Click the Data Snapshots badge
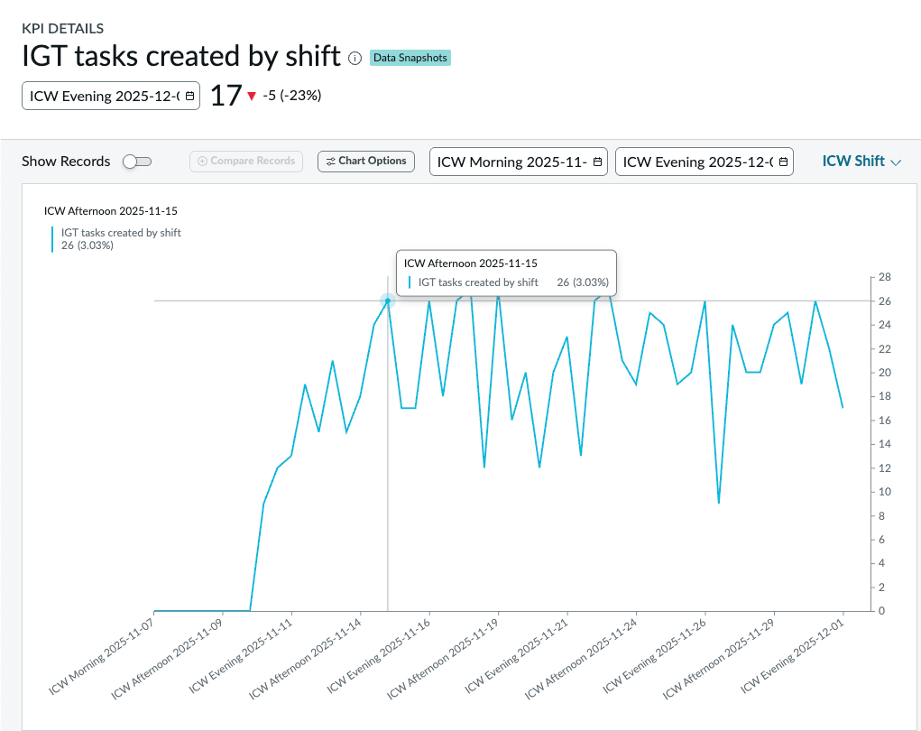Viewport: 921px width, 731px height. click(410, 58)
